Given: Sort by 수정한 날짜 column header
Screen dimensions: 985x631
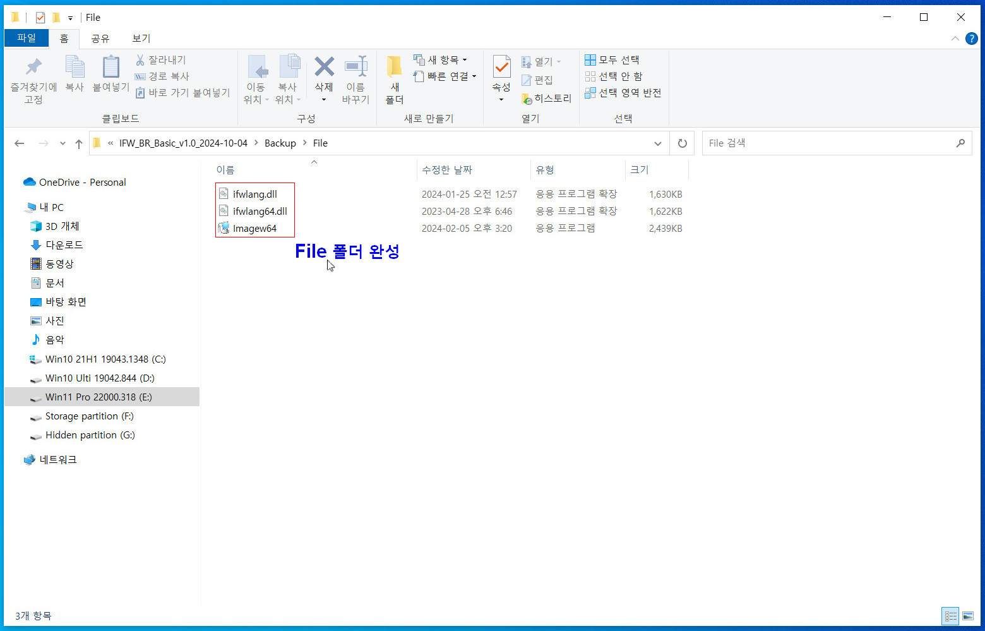Looking at the screenshot, I should [x=474, y=170].
